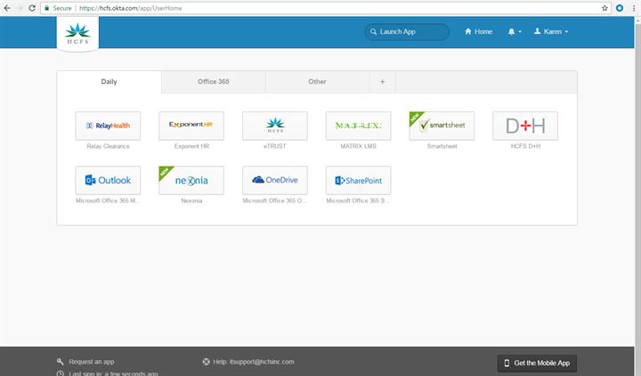Focus the Launch App search field
The width and height of the screenshot is (641, 376).
coord(407,31)
